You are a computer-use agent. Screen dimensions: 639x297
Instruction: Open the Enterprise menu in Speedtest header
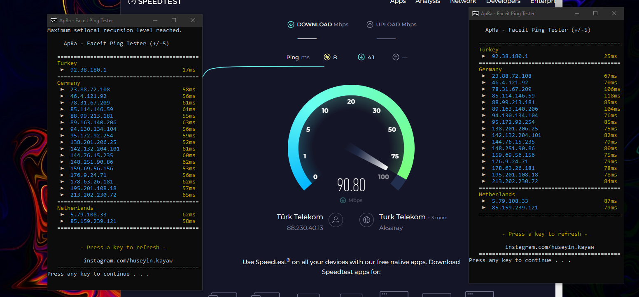coord(543,2)
